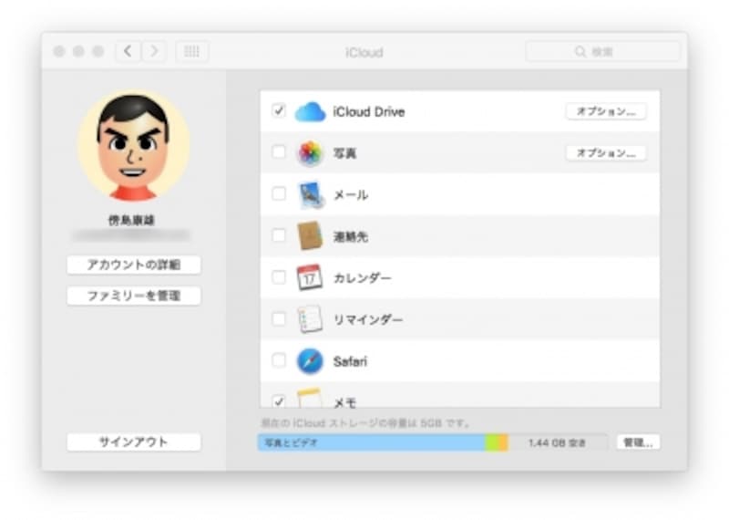Tick the 連絡先 checkbox
This screenshot has height=520, width=729.
(279, 235)
